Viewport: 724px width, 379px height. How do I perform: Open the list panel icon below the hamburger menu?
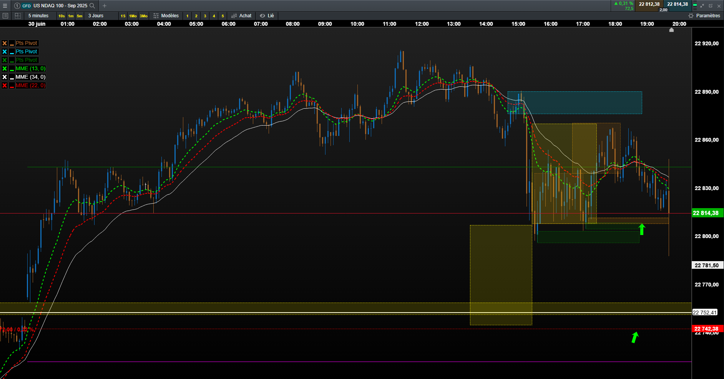click(5, 16)
